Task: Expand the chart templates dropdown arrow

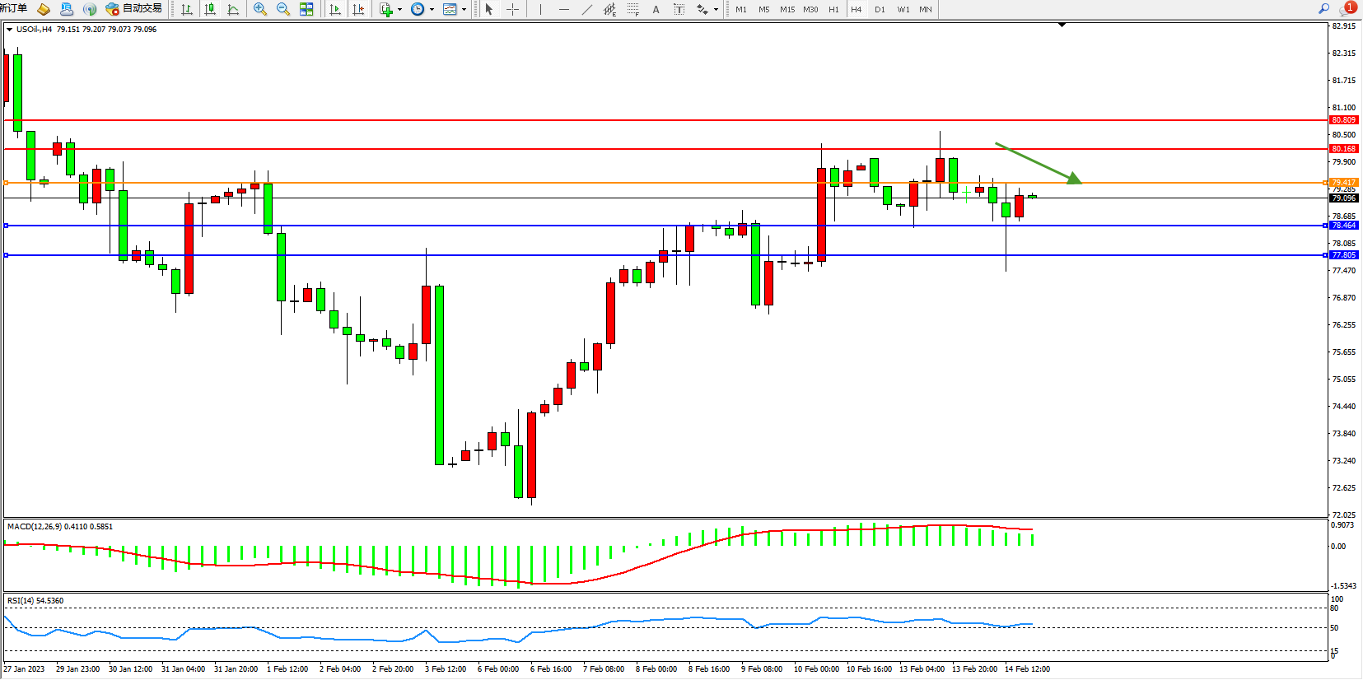Action: point(464,10)
